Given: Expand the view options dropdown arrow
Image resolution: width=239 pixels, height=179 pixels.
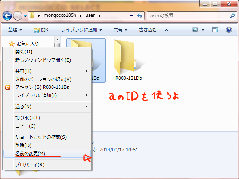Looking at the screenshot, I should (x=204, y=29).
